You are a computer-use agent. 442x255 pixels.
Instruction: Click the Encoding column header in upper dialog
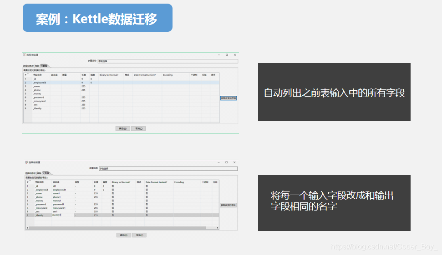coord(168,75)
